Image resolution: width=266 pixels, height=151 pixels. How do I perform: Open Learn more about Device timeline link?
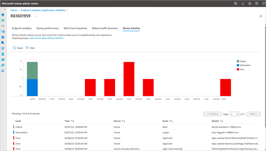tap(46, 38)
